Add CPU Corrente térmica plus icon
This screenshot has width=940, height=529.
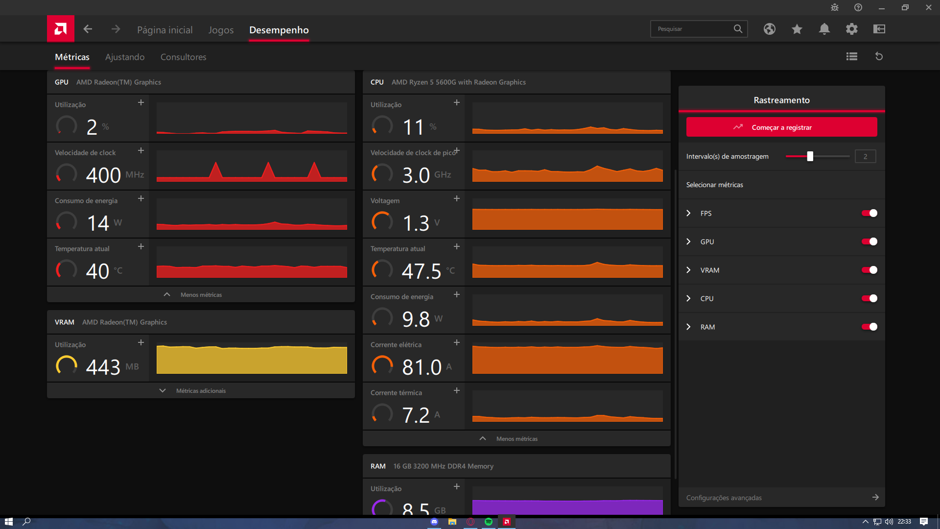coord(457,390)
